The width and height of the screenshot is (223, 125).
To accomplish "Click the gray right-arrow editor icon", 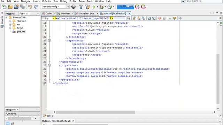I will [x=180, y=18].
